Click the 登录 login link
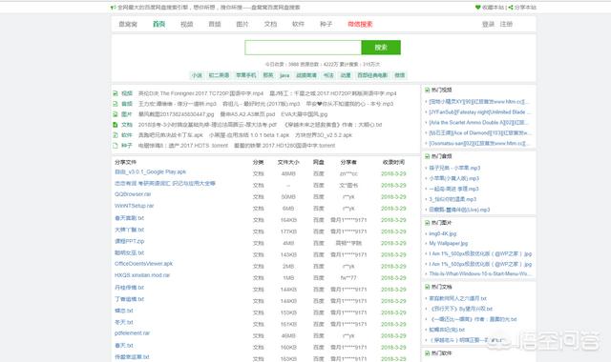Screen dimensions: 611x362 [x=488, y=24]
